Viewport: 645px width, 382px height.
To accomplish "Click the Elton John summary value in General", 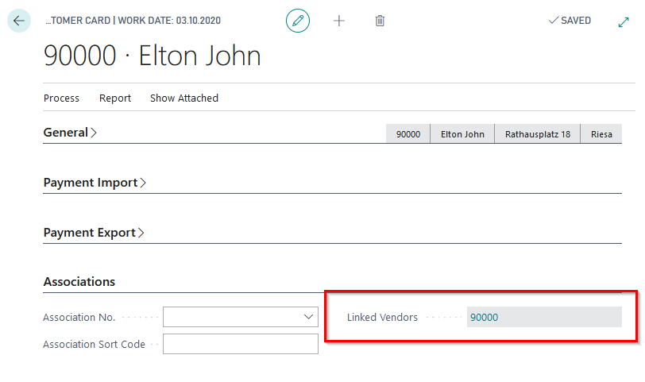I will tap(462, 134).
